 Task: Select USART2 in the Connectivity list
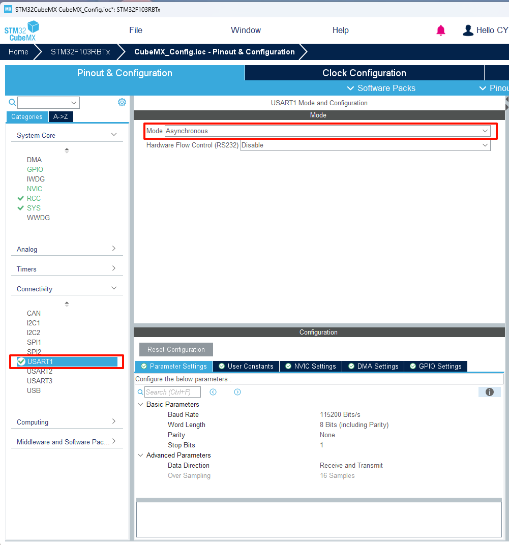(40, 371)
